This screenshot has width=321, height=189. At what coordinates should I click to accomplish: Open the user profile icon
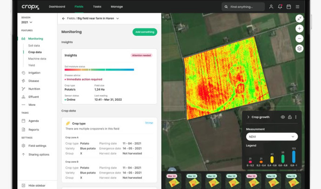click(271, 7)
